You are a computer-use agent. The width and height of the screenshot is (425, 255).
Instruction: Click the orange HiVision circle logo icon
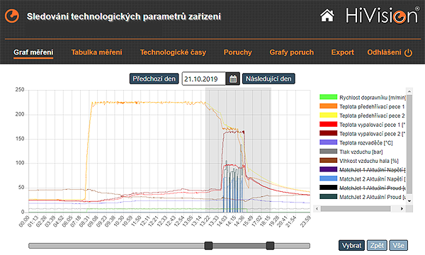12,16
